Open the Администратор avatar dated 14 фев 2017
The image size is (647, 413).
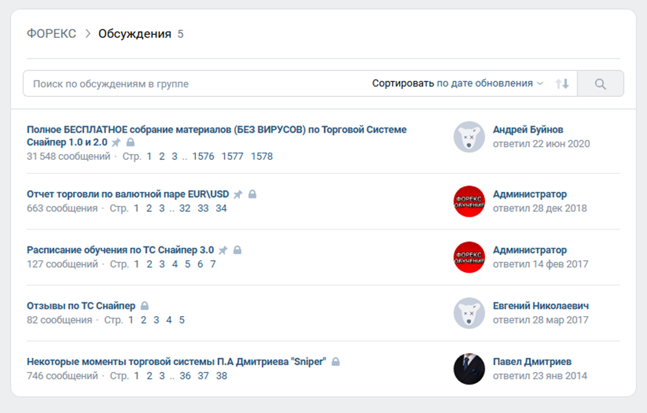pos(469,257)
